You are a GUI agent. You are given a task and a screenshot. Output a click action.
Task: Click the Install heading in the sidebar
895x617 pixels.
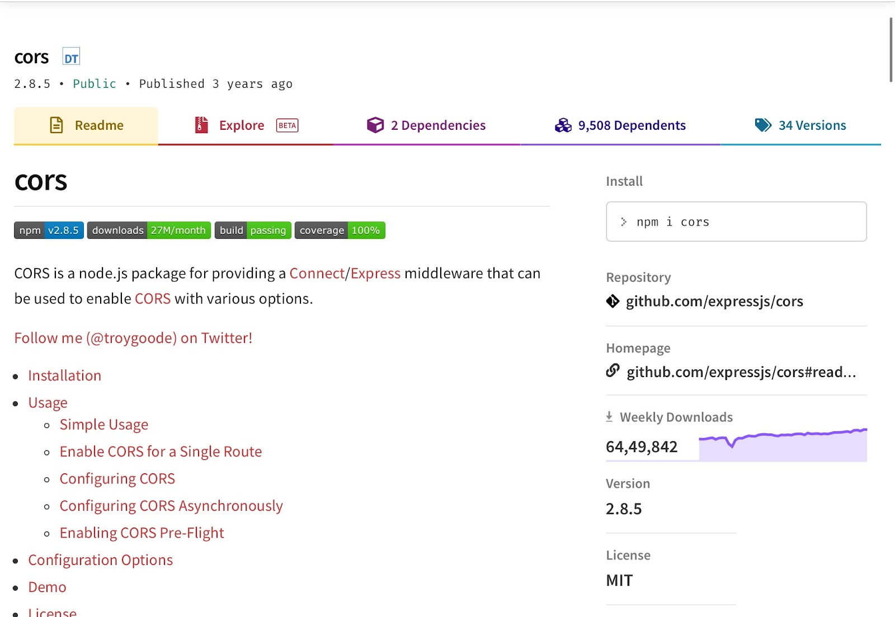[x=624, y=181]
